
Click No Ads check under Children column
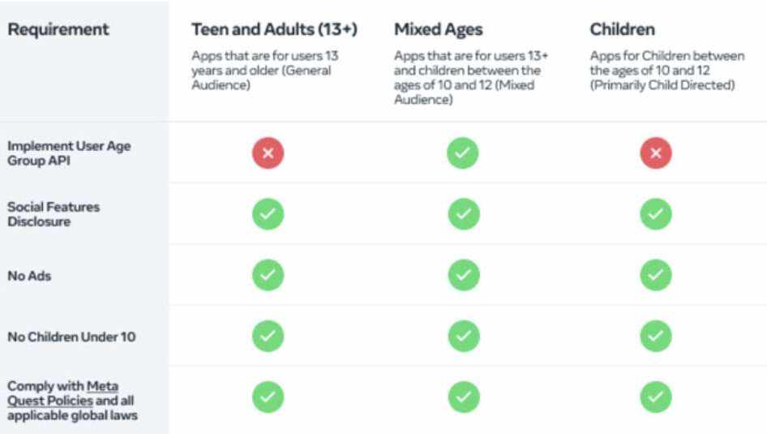click(656, 275)
